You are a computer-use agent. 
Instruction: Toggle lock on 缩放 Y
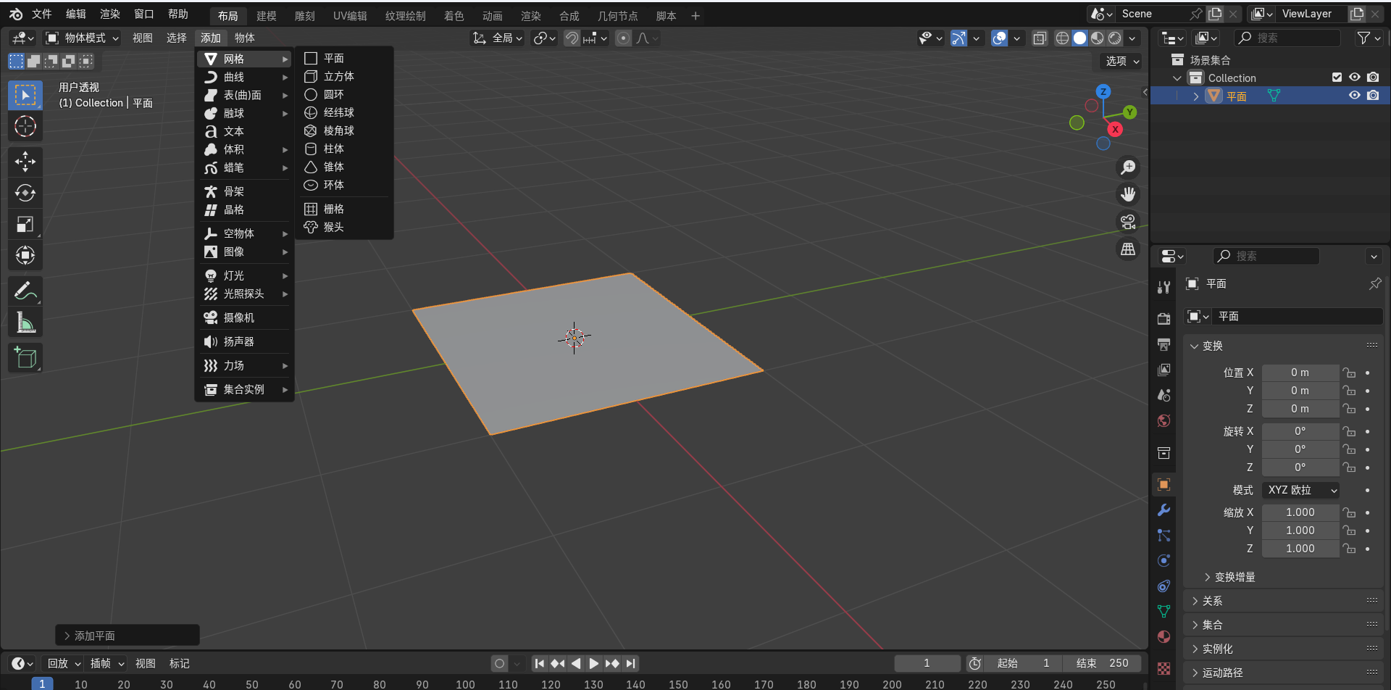pos(1348,531)
